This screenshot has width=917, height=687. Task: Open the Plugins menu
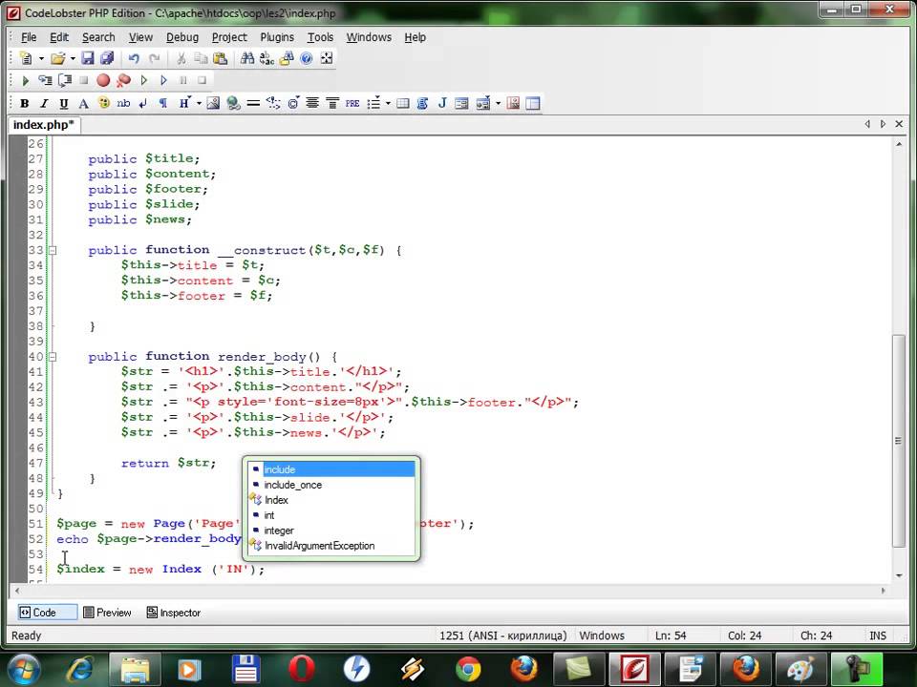(277, 37)
